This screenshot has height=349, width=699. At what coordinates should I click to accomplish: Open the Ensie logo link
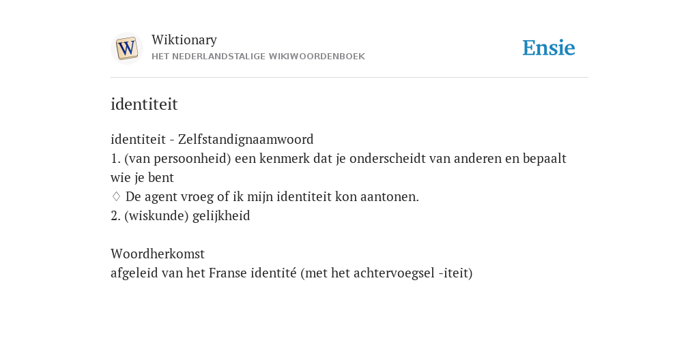point(548,48)
